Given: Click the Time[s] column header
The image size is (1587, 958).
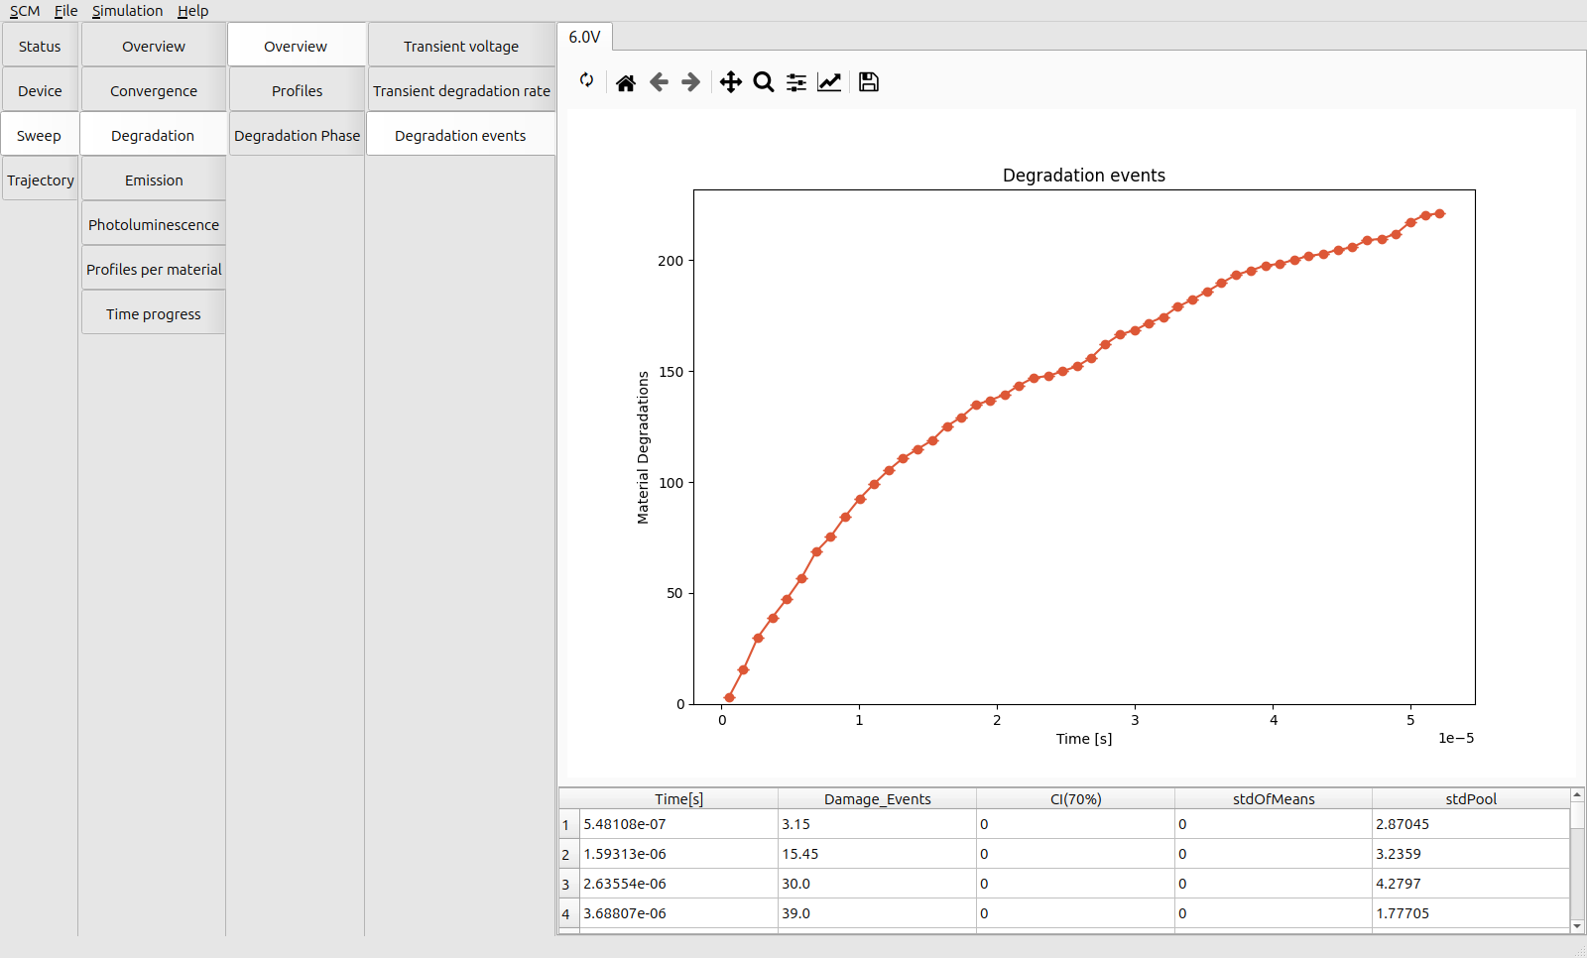Looking at the screenshot, I should point(678,799).
